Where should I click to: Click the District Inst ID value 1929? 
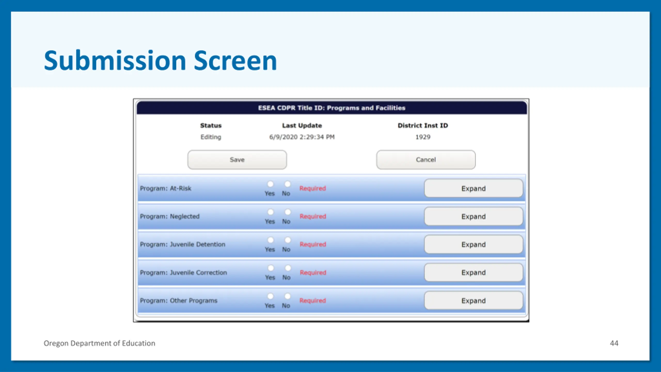[423, 137]
